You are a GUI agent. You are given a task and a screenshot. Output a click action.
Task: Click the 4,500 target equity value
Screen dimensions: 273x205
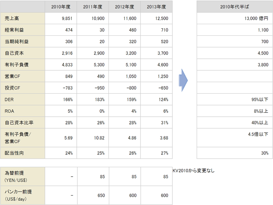point(263,53)
